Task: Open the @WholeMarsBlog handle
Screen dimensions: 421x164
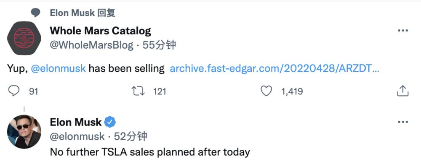Action: (91, 45)
